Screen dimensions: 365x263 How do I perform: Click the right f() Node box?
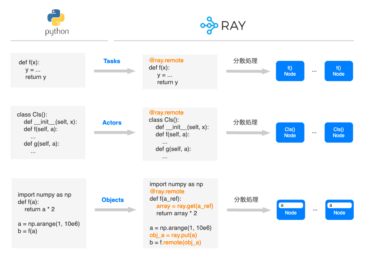pyautogui.click(x=339, y=71)
